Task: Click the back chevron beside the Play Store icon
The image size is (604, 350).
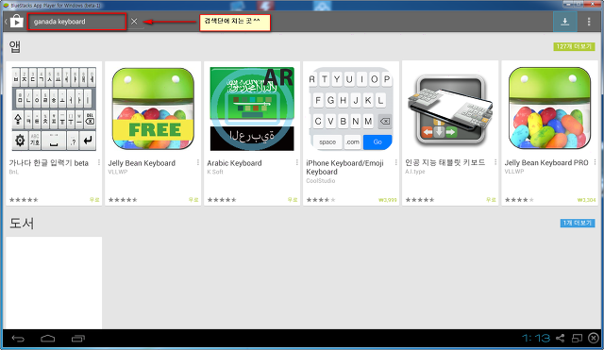Action: tap(6, 22)
